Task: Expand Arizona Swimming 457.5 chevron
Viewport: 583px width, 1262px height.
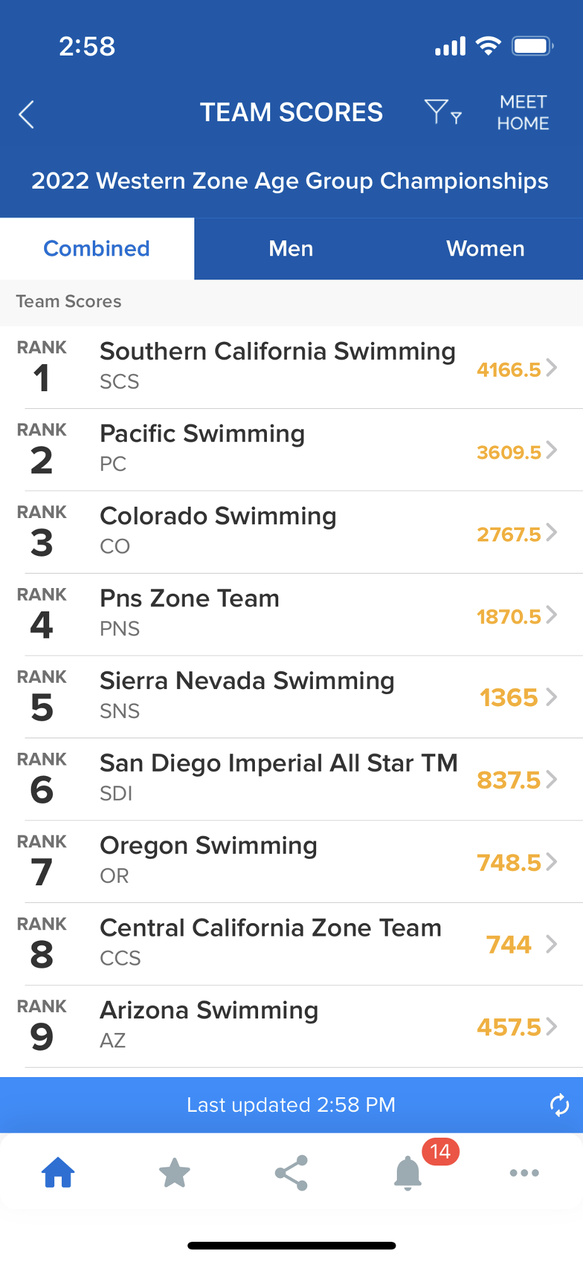Action: (552, 1026)
